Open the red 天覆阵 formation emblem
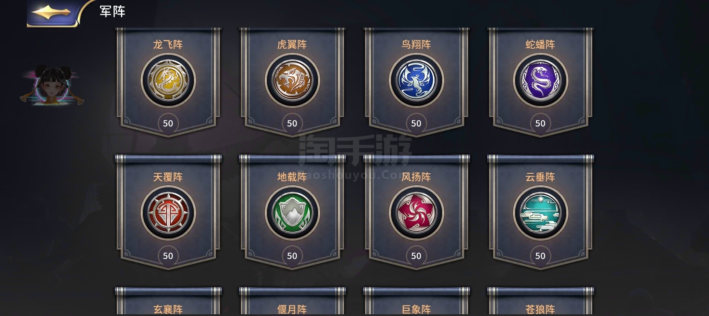 coord(168,213)
